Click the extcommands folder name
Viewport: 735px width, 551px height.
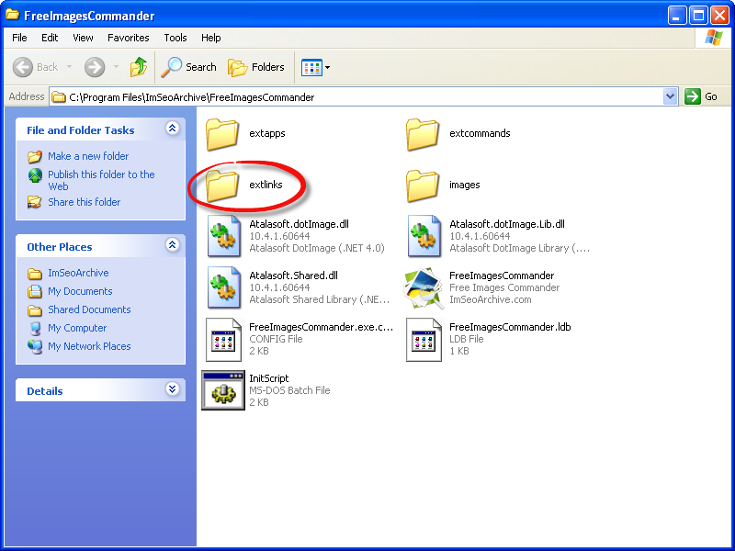480,133
